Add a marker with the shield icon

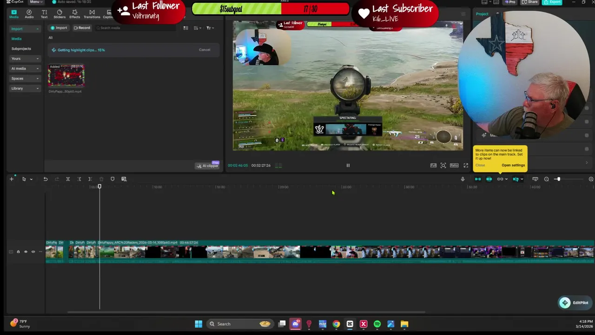112,179
